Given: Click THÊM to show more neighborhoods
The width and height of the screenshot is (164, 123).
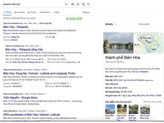Looking at the screenshot, I should (159, 96).
